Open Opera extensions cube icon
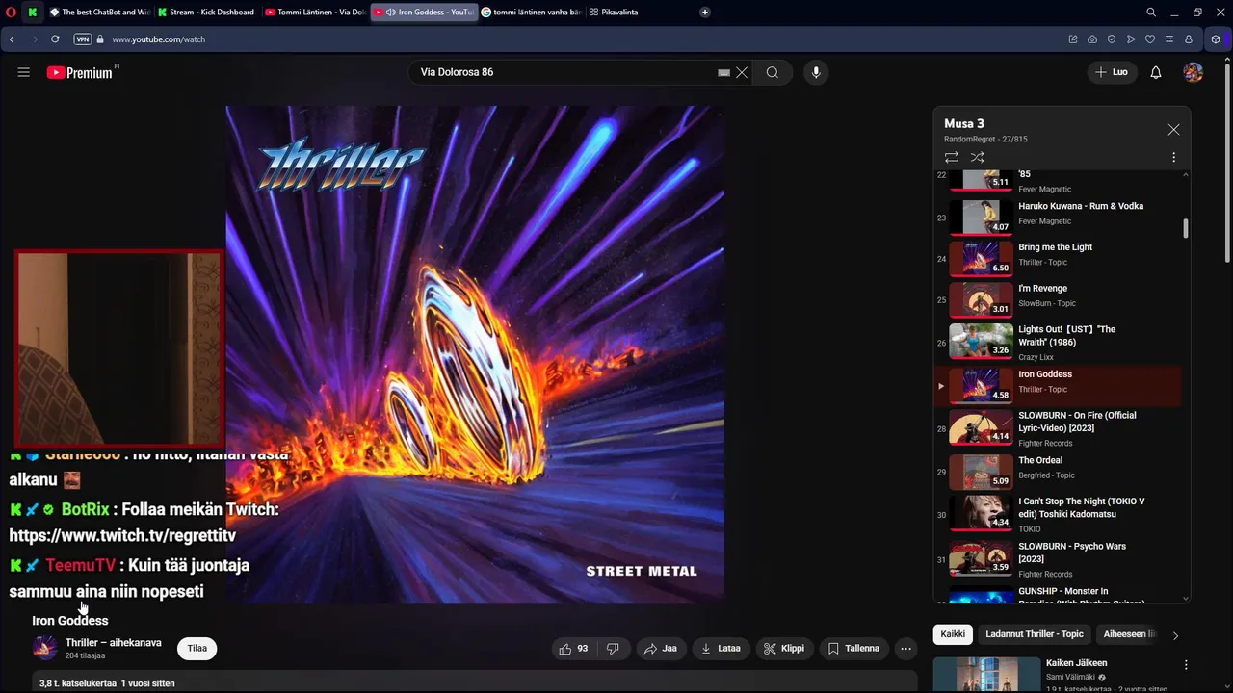1233x693 pixels. tap(1217, 39)
